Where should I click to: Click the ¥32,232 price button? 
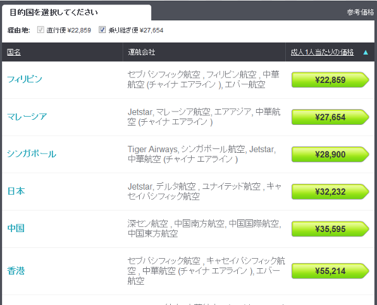[x=330, y=191]
